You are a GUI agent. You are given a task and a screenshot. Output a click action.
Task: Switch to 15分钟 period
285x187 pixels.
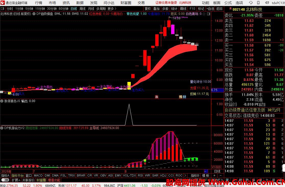(40, 9)
